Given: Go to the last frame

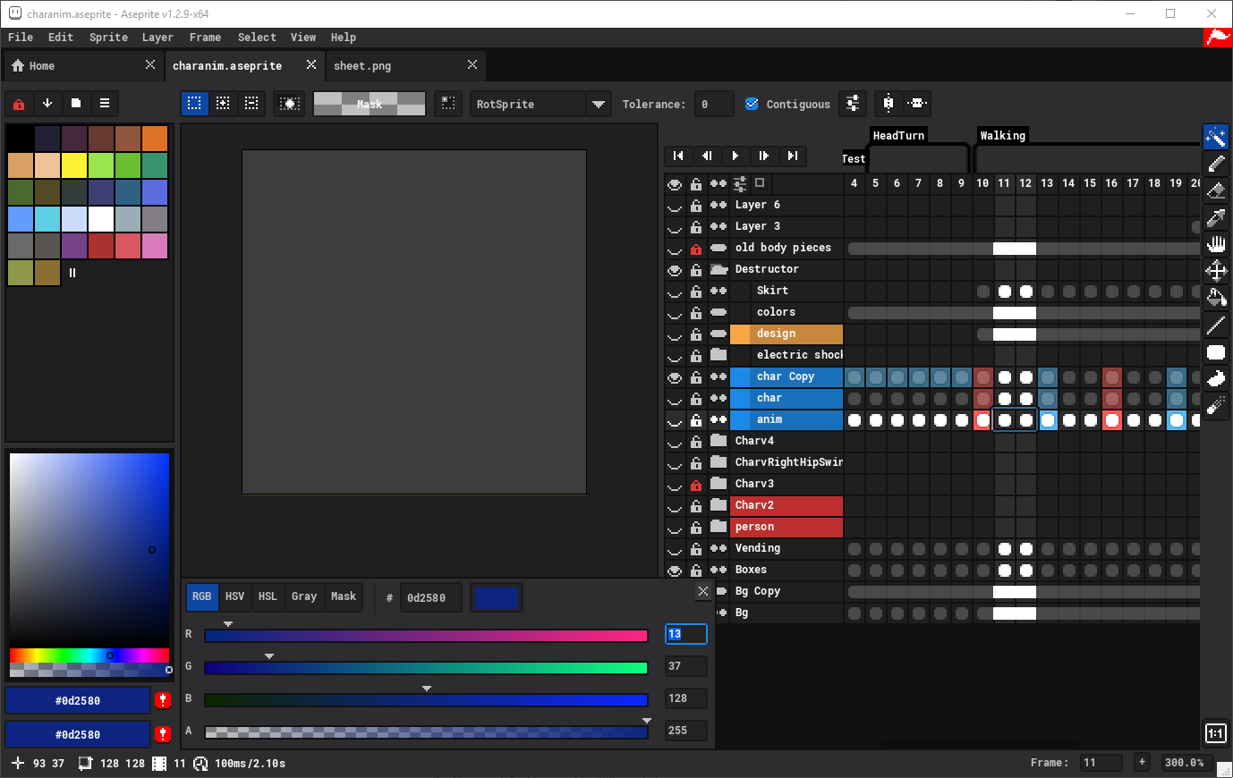Looking at the screenshot, I should point(793,156).
